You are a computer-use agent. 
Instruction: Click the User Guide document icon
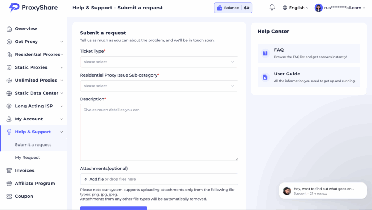pyautogui.click(x=265, y=77)
